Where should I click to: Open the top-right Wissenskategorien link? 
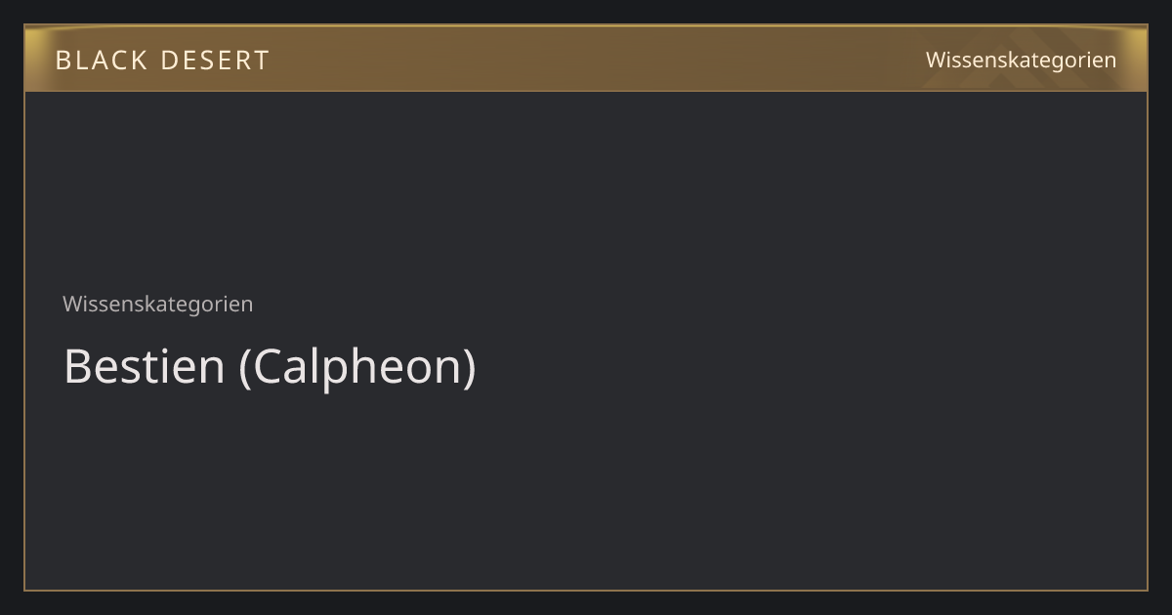(x=1021, y=60)
